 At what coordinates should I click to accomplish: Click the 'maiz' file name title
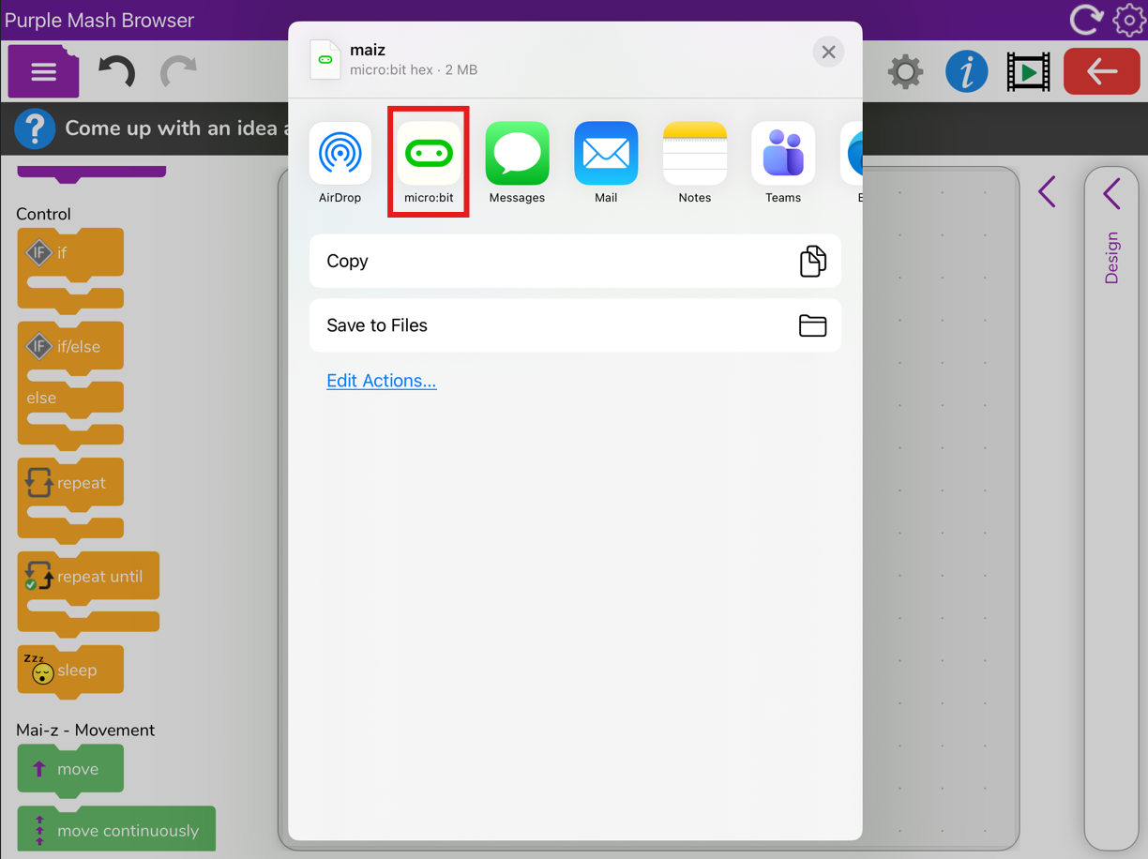click(368, 50)
